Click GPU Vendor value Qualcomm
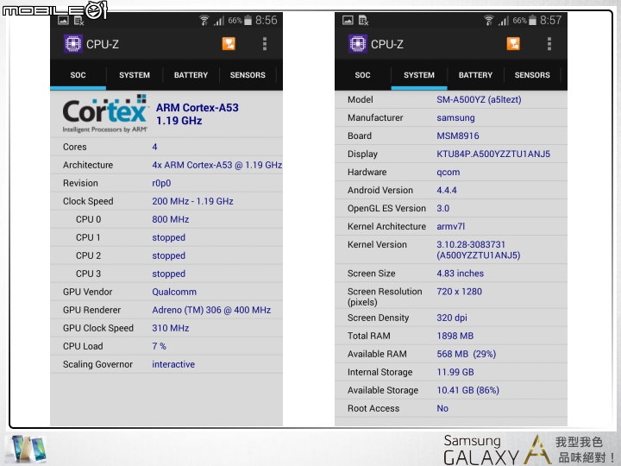The width and height of the screenshot is (621, 466). point(174,292)
